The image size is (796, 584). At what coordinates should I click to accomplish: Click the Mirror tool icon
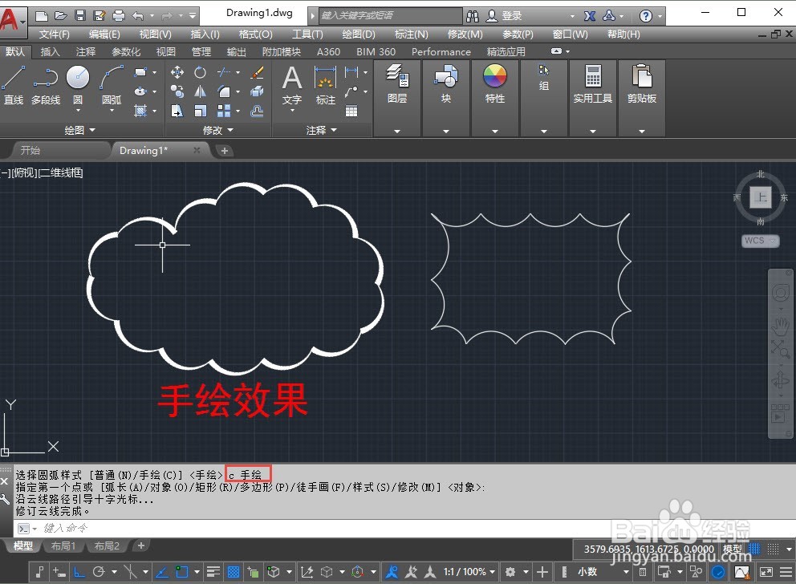point(200,91)
